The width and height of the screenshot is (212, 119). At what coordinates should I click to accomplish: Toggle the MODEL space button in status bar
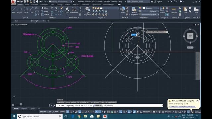click(62, 112)
